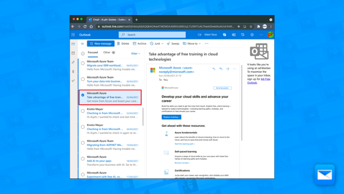Select the Migrate your IBM workload email checkbox
This screenshot has height=194, width=344.
(x=83, y=63)
